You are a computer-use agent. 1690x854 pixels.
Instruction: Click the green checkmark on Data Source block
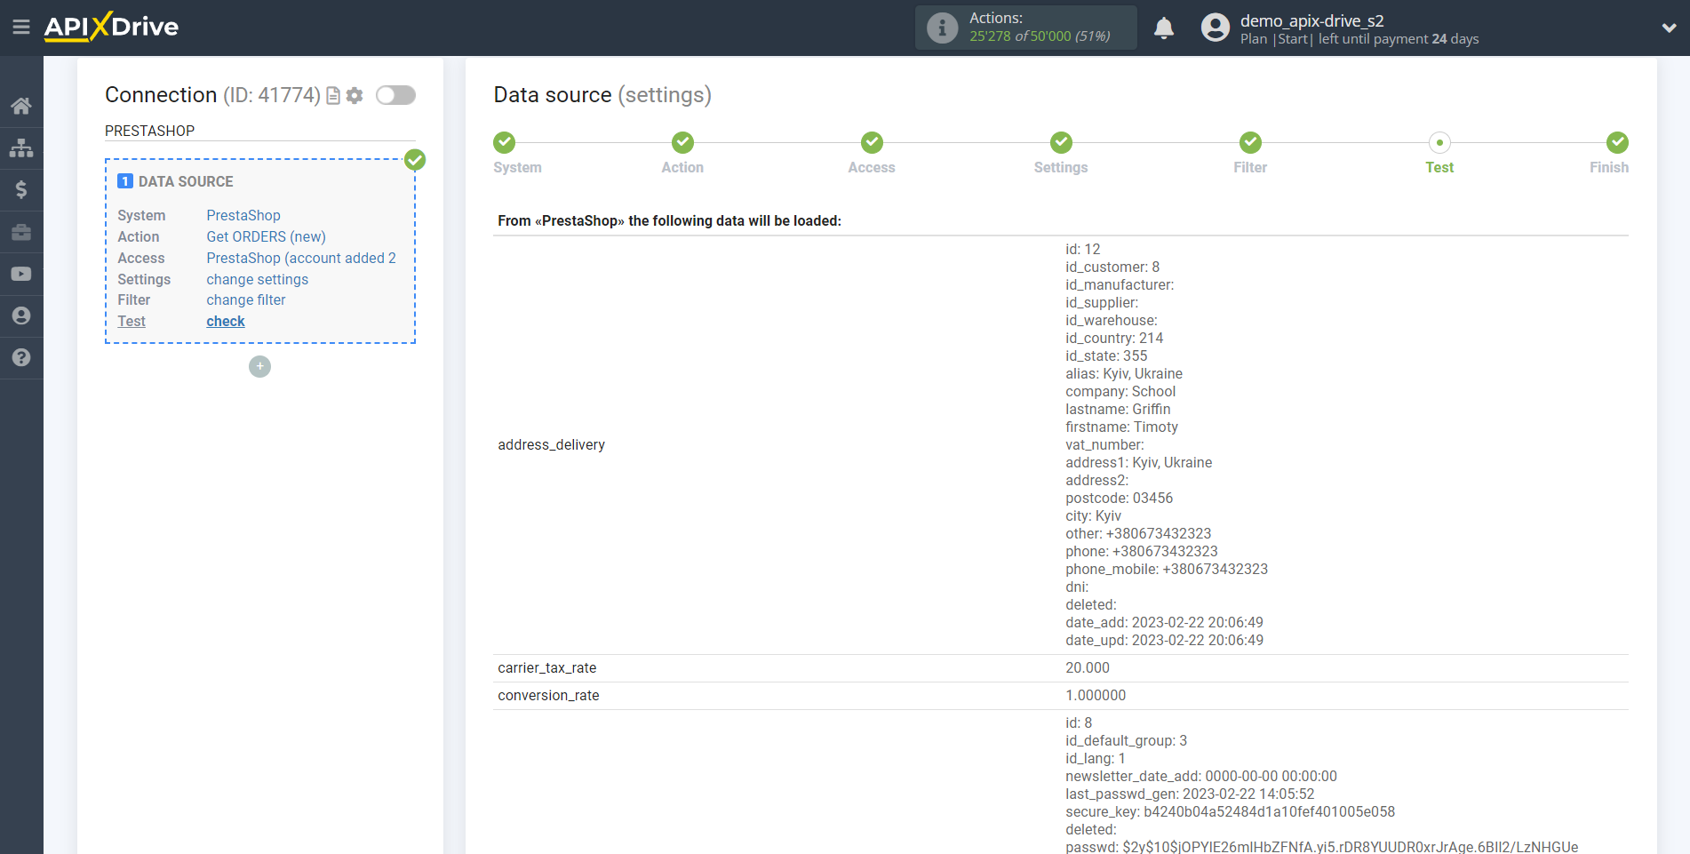point(415,160)
